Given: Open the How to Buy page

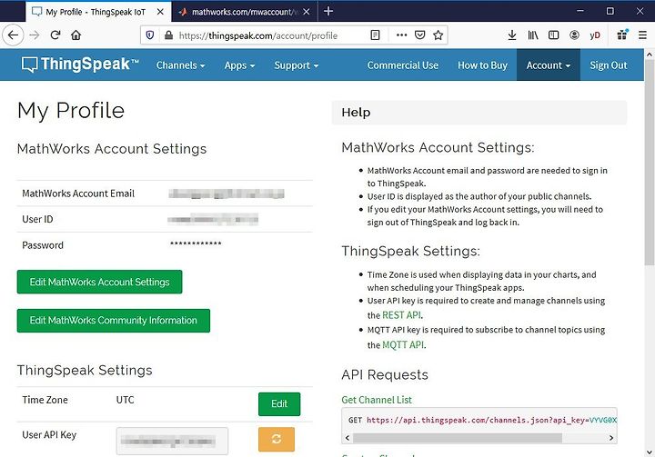Looking at the screenshot, I should [482, 65].
